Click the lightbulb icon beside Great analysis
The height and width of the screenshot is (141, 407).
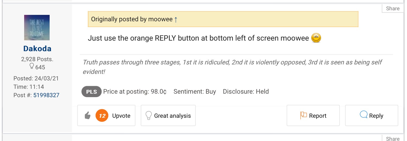(148, 116)
